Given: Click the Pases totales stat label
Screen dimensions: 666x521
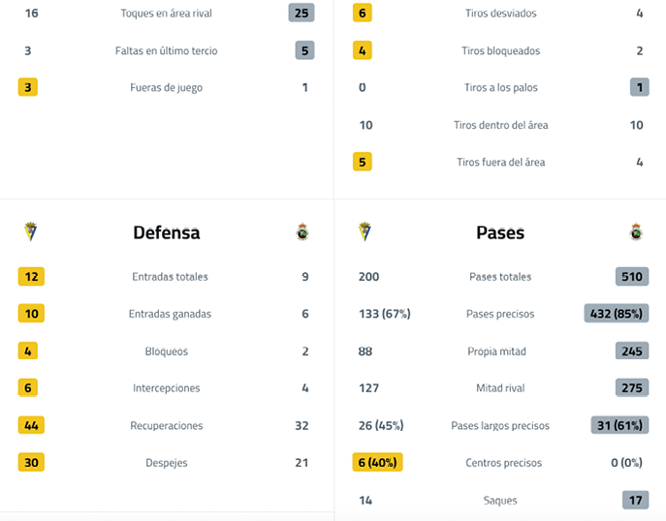Looking at the screenshot, I should pos(500,277).
